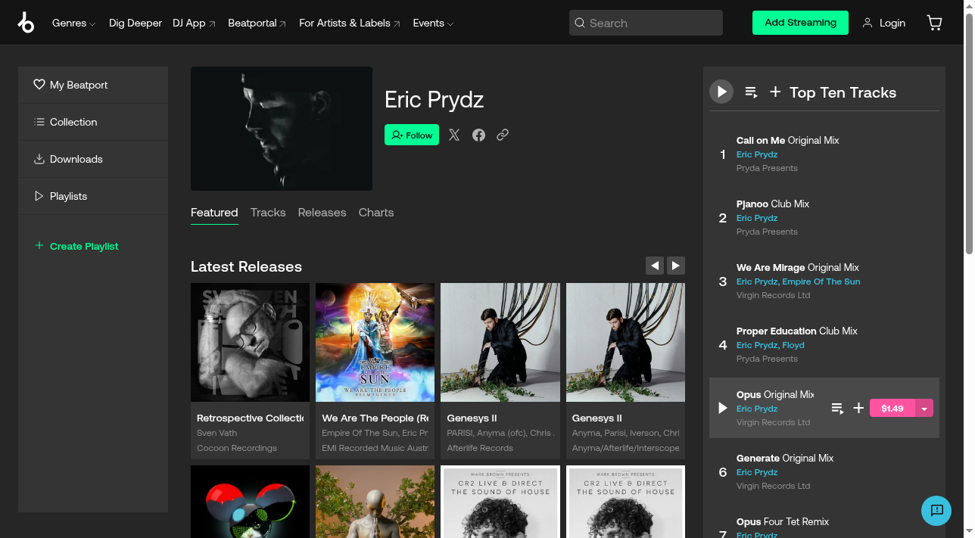975x538 pixels.
Task: Click the search magnifier icon
Action: (580, 23)
